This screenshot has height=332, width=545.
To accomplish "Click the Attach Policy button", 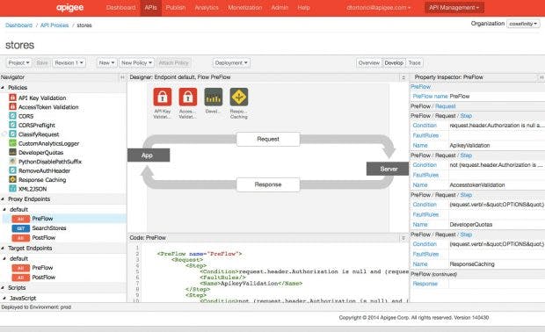I will (x=173, y=63).
